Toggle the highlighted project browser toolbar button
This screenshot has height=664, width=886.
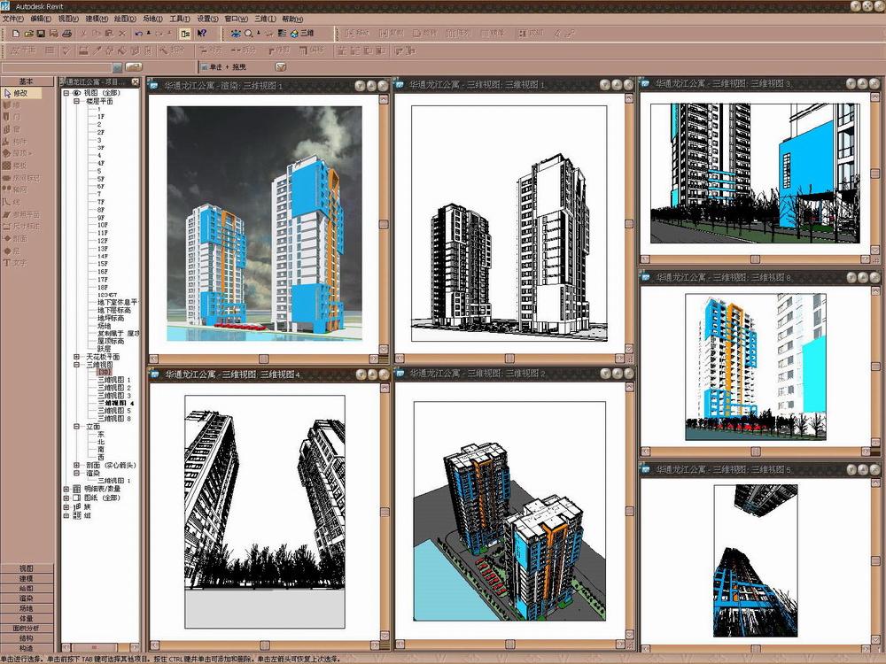[x=184, y=34]
